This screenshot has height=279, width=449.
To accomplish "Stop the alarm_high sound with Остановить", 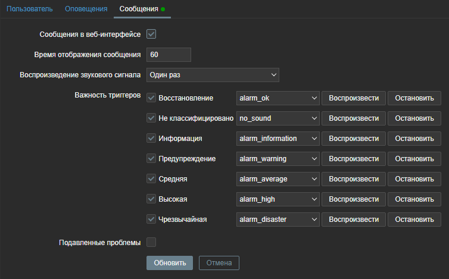I will click(x=414, y=199).
